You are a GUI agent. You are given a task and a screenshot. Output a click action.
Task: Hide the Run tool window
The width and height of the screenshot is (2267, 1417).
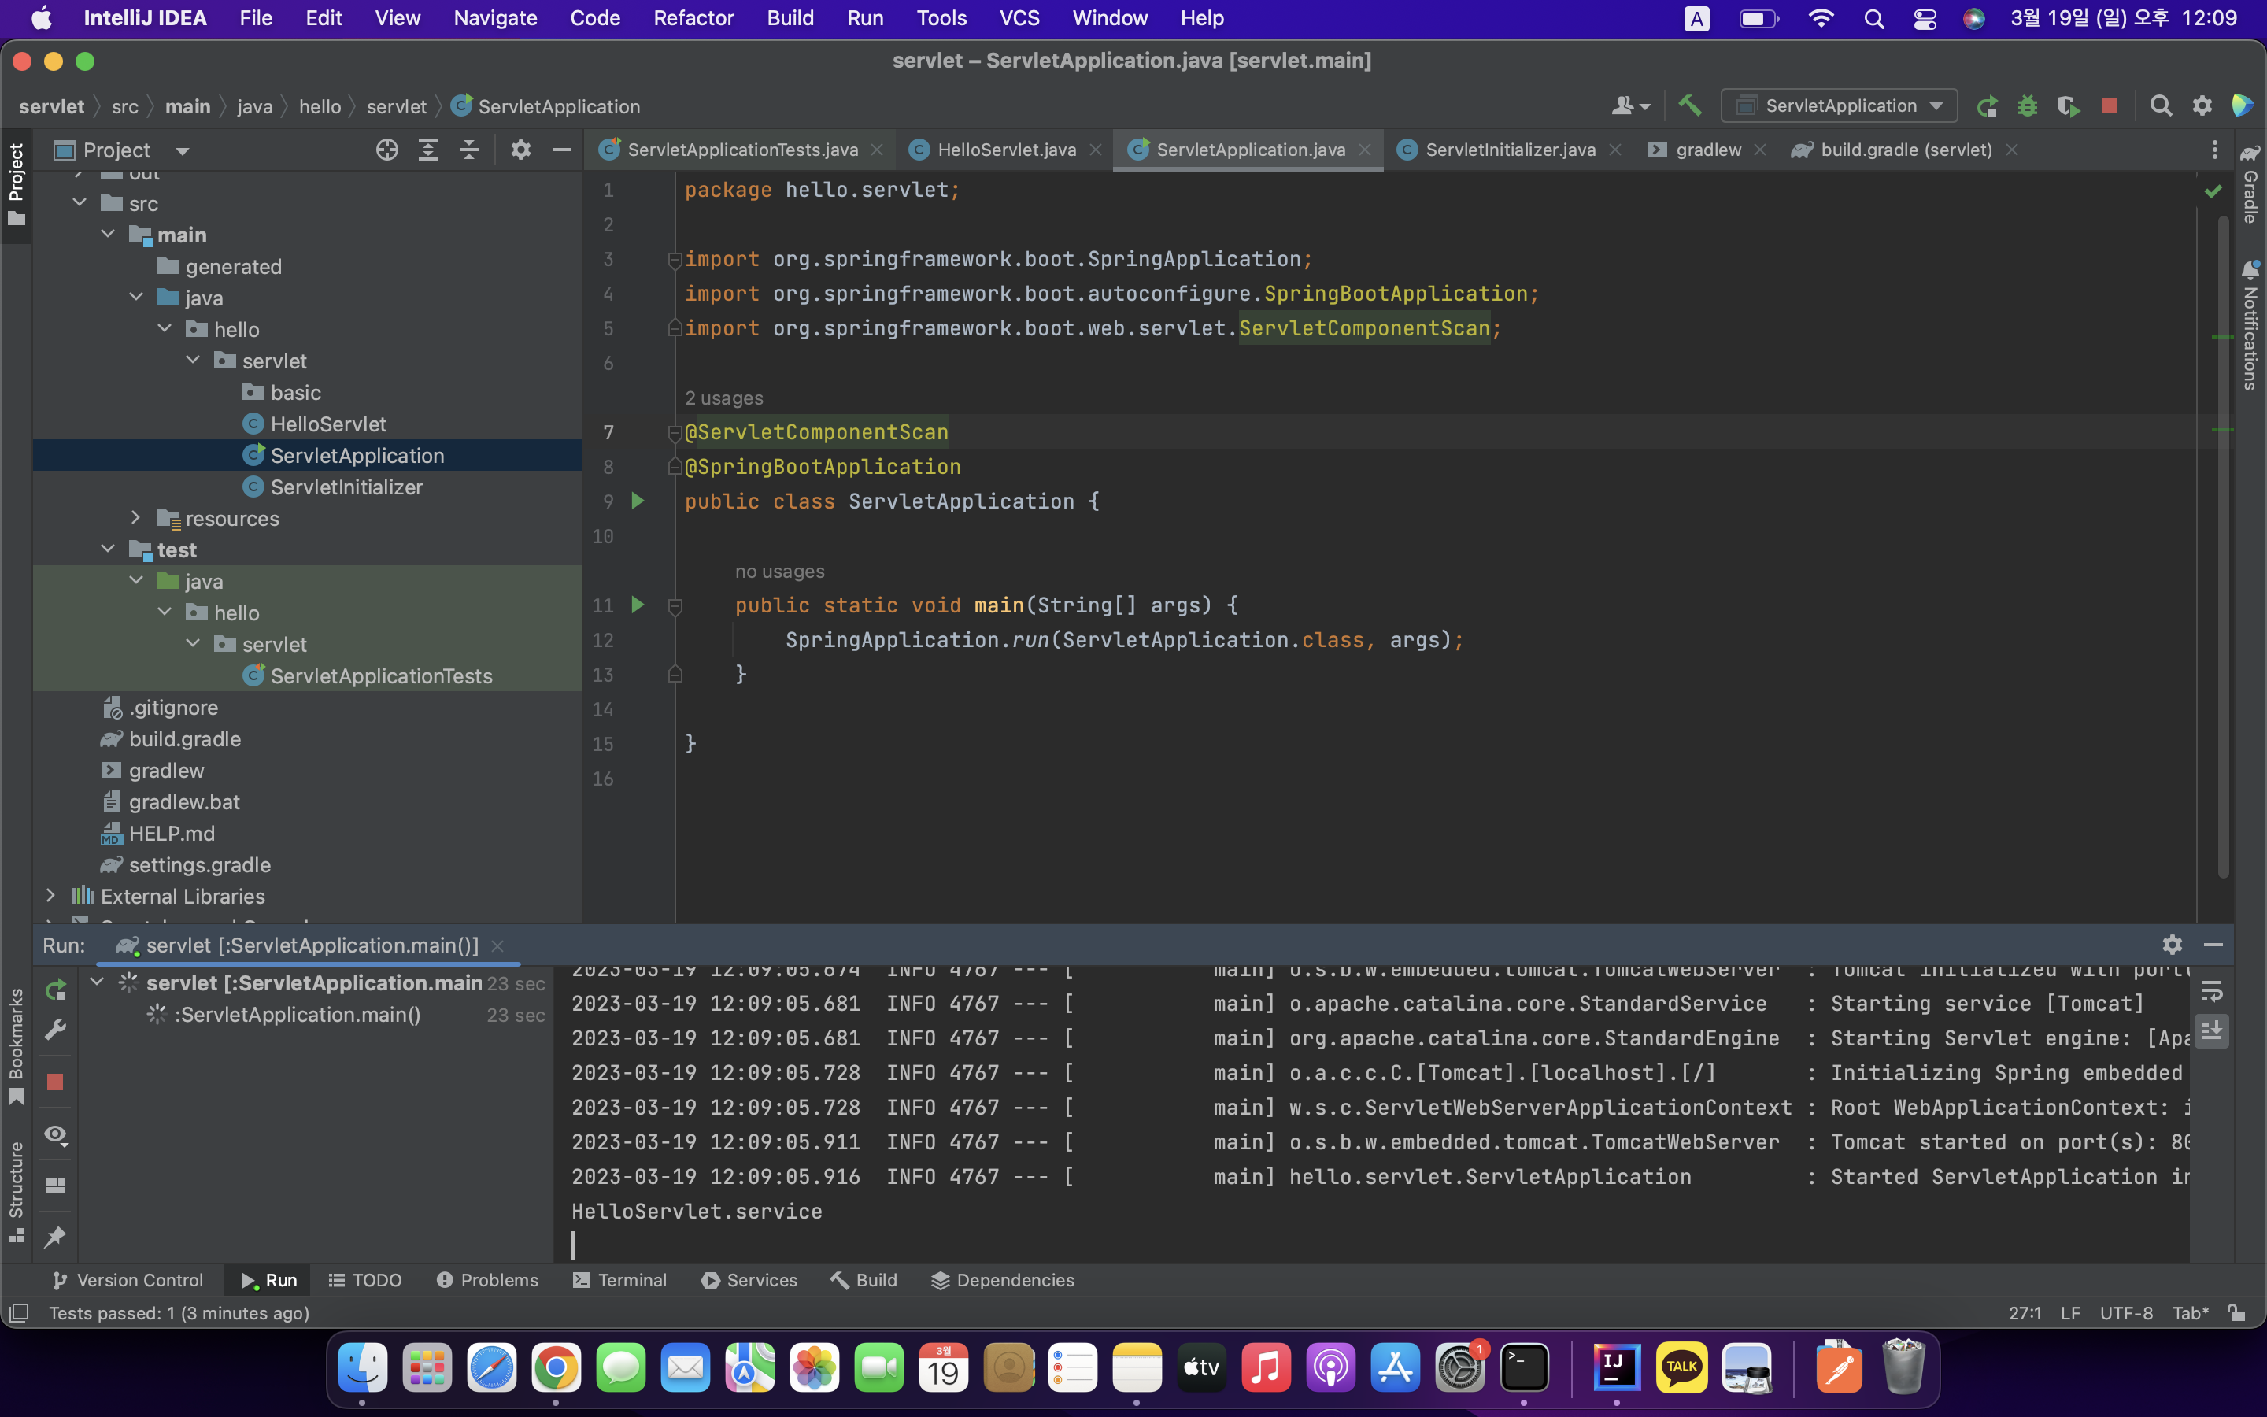click(x=2213, y=945)
